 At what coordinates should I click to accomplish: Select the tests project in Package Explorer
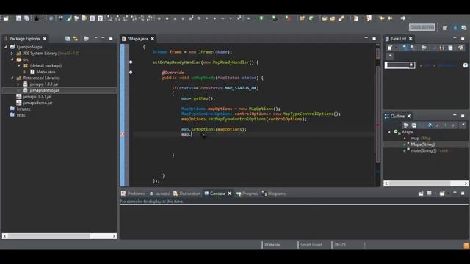[x=21, y=115]
